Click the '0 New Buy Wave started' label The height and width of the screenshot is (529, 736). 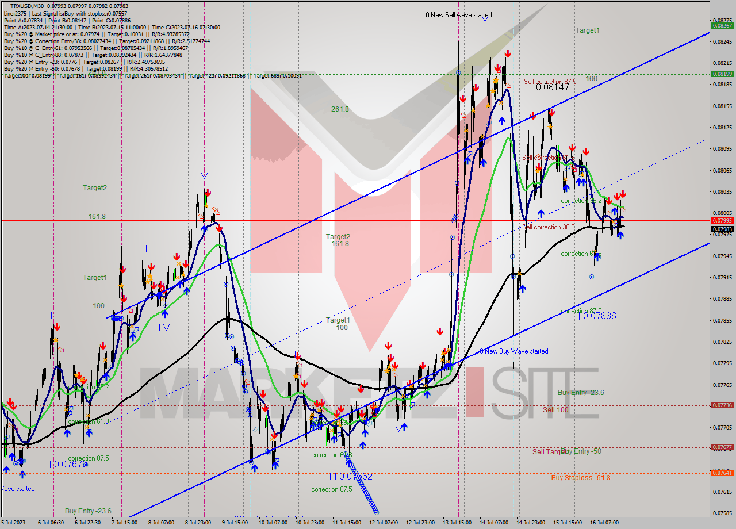tap(514, 351)
